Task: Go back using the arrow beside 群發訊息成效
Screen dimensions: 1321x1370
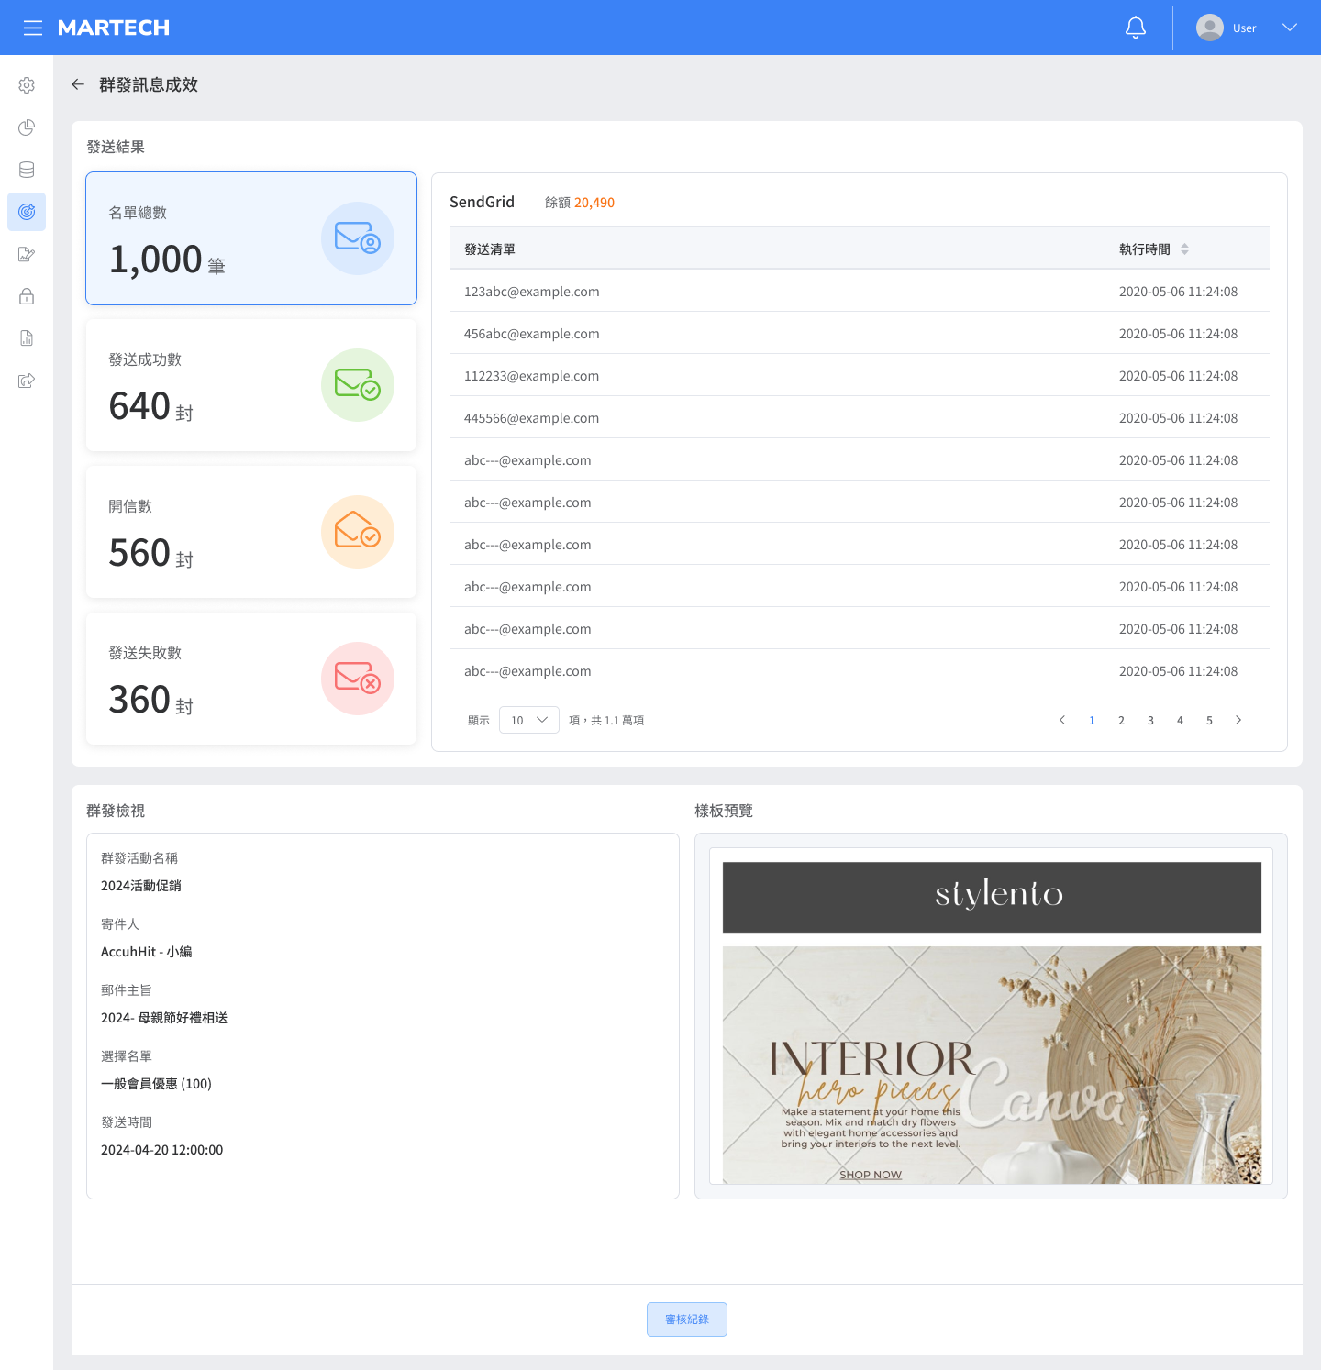Action: (78, 84)
